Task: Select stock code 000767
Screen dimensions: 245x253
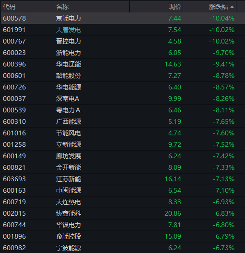Action: pyautogui.click(x=14, y=41)
